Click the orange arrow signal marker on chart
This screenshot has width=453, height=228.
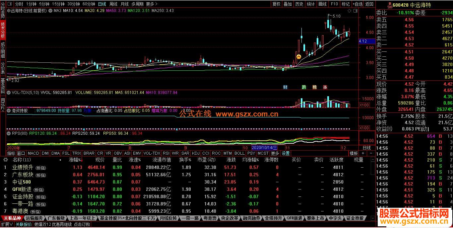click(x=298, y=57)
